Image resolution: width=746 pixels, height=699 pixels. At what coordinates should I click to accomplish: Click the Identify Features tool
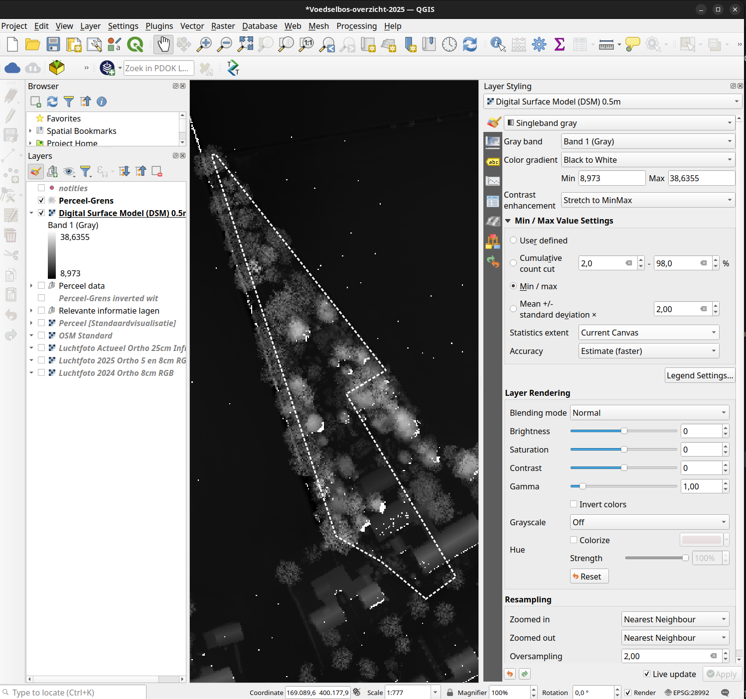(497, 44)
